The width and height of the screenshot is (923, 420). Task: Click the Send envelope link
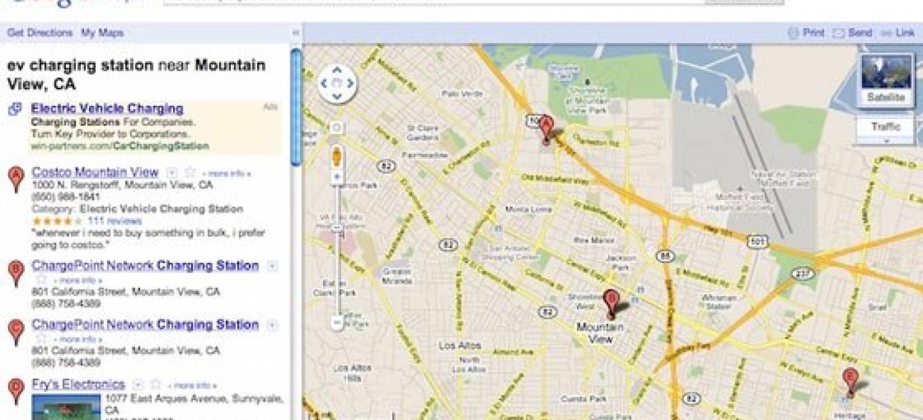[852, 33]
